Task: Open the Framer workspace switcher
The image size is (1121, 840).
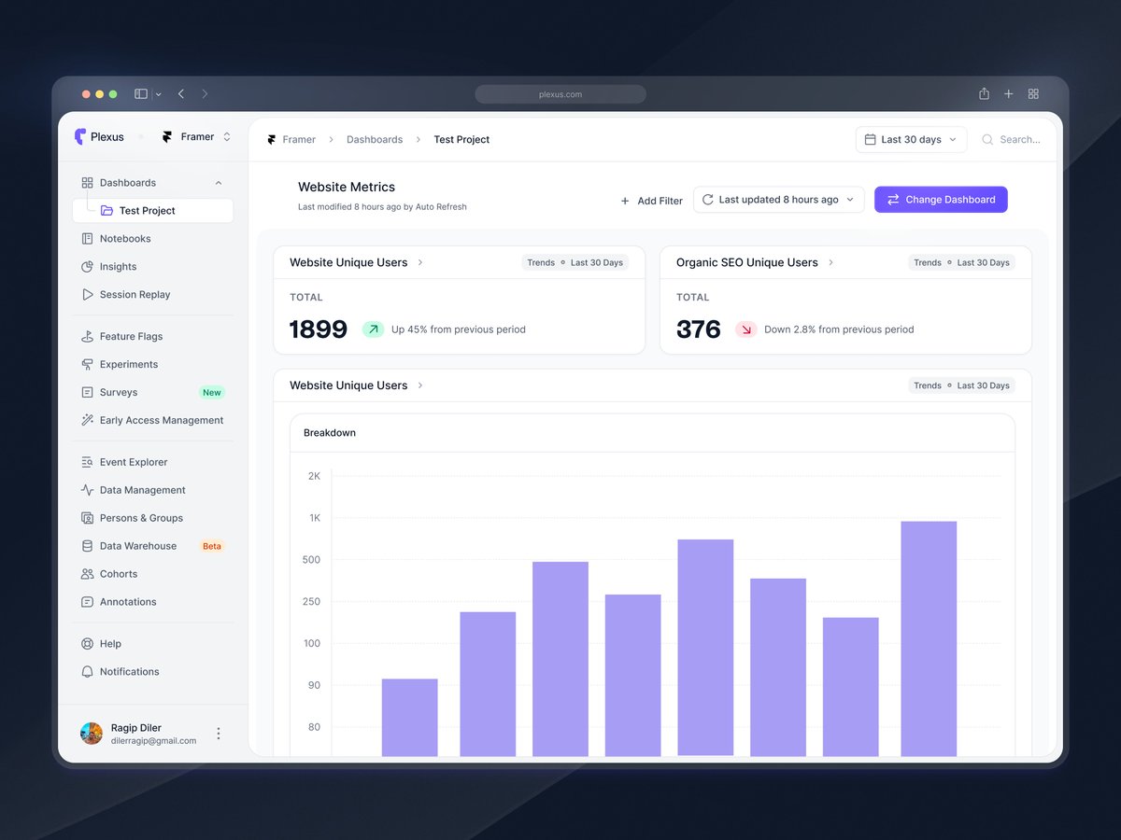Action: pyautogui.click(x=196, y=136)
